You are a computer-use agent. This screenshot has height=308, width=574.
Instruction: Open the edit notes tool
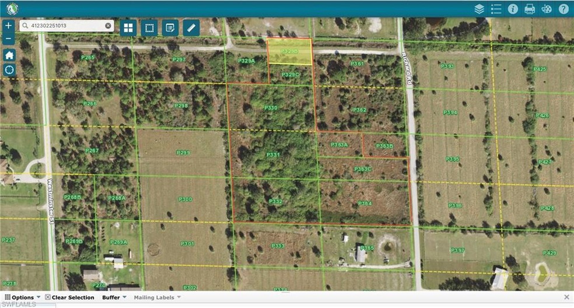[170, 27]
